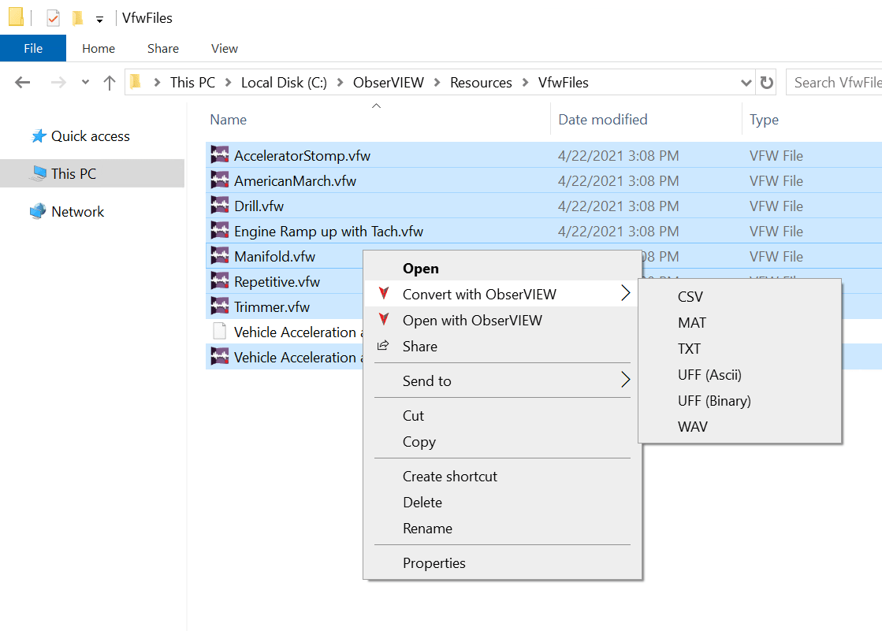882x631 pixels.
Task: Click the Network globe icon
Action: tap(39, 211)
